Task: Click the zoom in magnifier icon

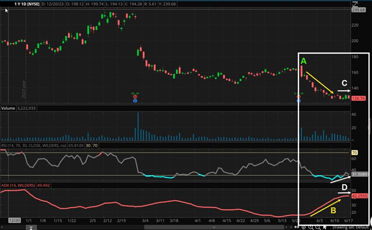Action: click(311, 227)
